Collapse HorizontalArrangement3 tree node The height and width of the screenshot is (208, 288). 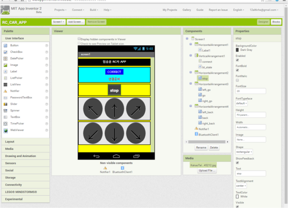[191, 84]
